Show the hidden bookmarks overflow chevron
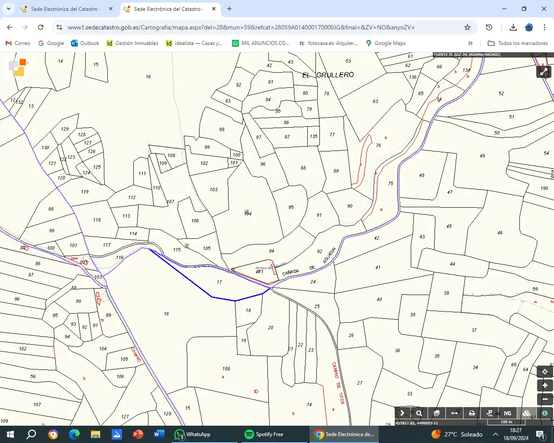Image resolution: width=554 pixels, height=443 pixels. [470, 43]
